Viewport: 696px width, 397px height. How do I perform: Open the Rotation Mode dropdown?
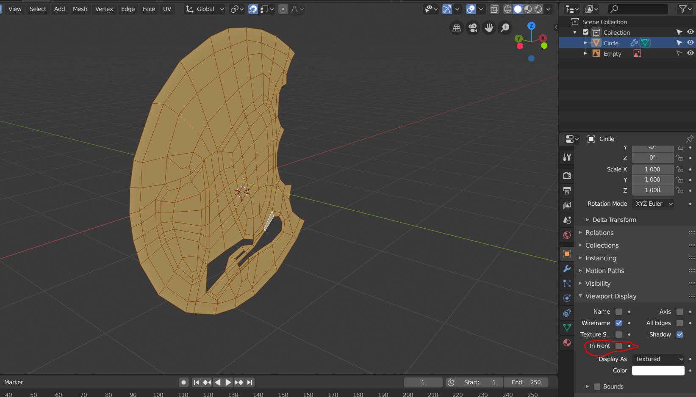[652, 204]
